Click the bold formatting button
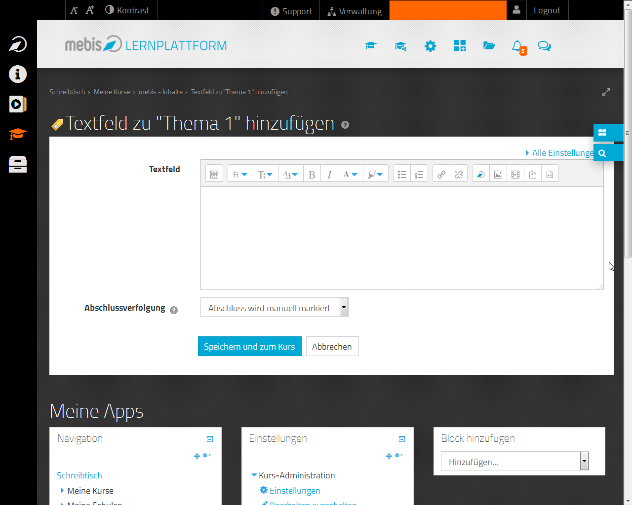This screenshot has height=505, width=632. coord(312,175)
